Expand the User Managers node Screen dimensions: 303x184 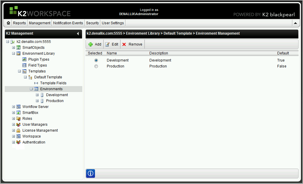coord(13,125)
